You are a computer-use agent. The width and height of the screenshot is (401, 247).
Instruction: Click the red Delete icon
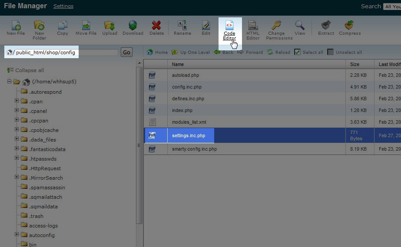tap(156, 26)
